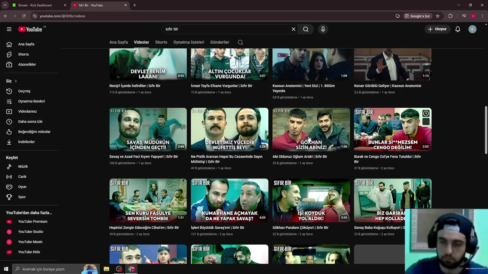Viewport: 488px width, 274px height.
Task: Browse Oyun gaming section
Action: click(30, 187)
